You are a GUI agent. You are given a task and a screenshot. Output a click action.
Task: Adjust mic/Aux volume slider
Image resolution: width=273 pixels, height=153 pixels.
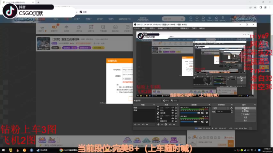tap(190, 113)
